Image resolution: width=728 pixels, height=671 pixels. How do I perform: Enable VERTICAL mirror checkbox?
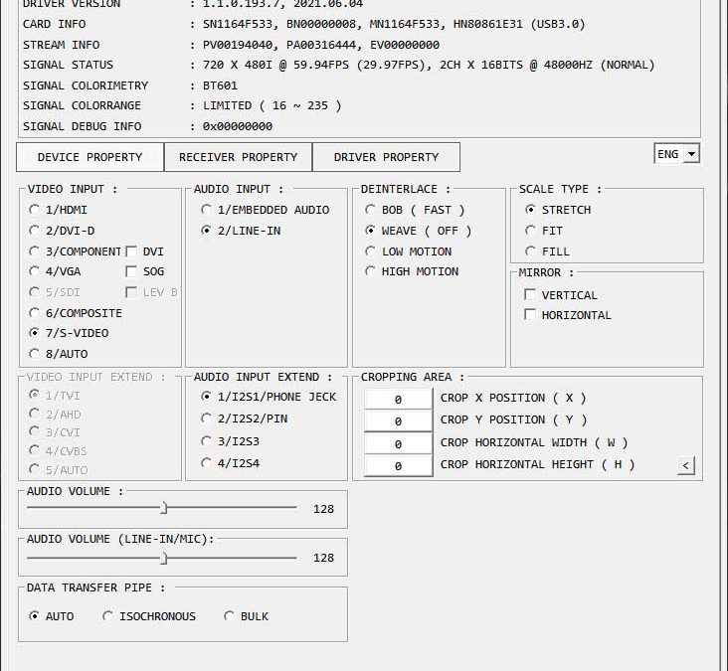click(x=530, y=295)
